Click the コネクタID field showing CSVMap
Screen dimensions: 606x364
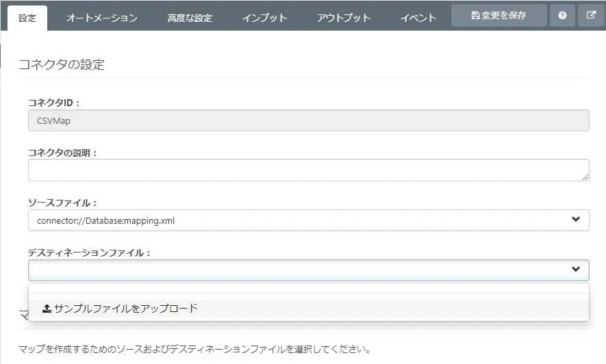[x=308, y=120]
